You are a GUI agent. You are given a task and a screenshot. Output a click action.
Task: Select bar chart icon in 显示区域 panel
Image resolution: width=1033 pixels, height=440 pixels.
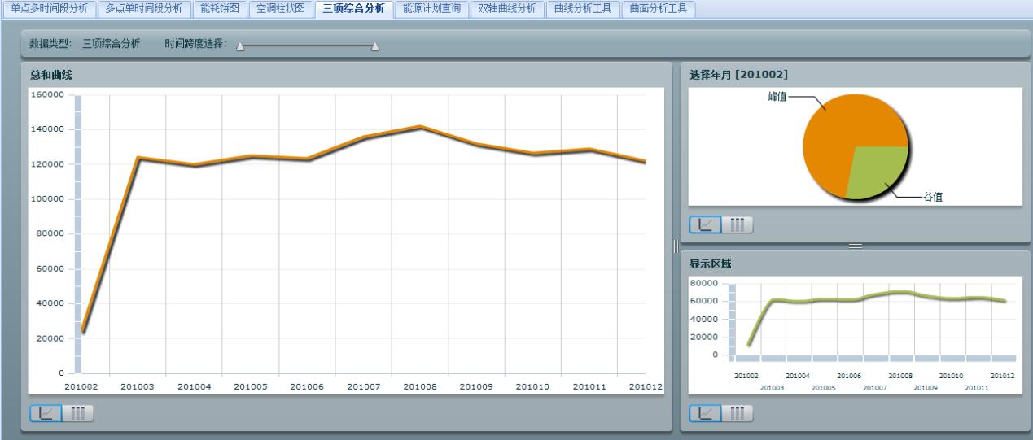[x=737, y=414]
